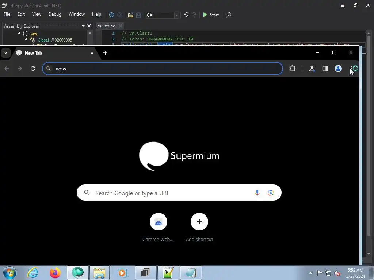374x280 pixels.
Task: Click dnSpy redo icon
Action: (x=194, y=15)
